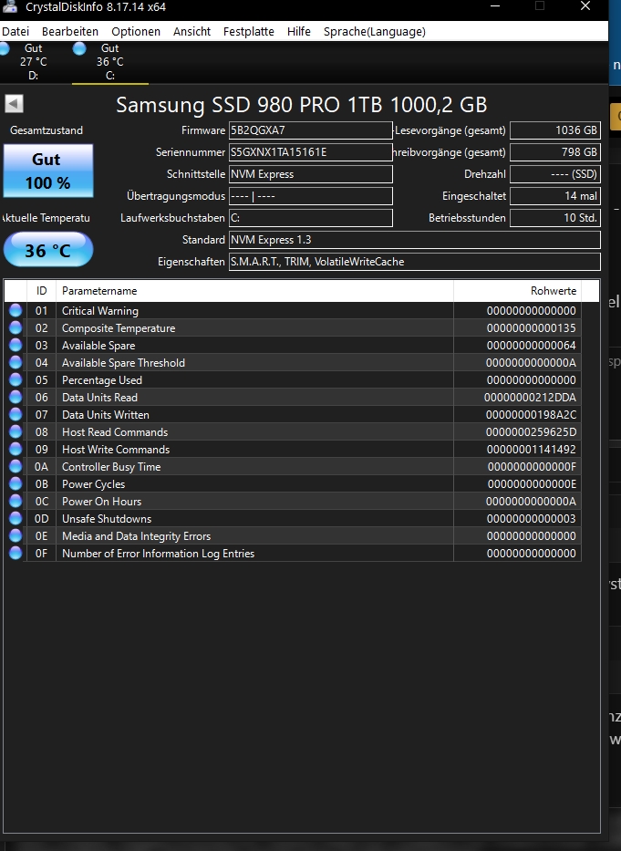Open the Datei menu

16,32
